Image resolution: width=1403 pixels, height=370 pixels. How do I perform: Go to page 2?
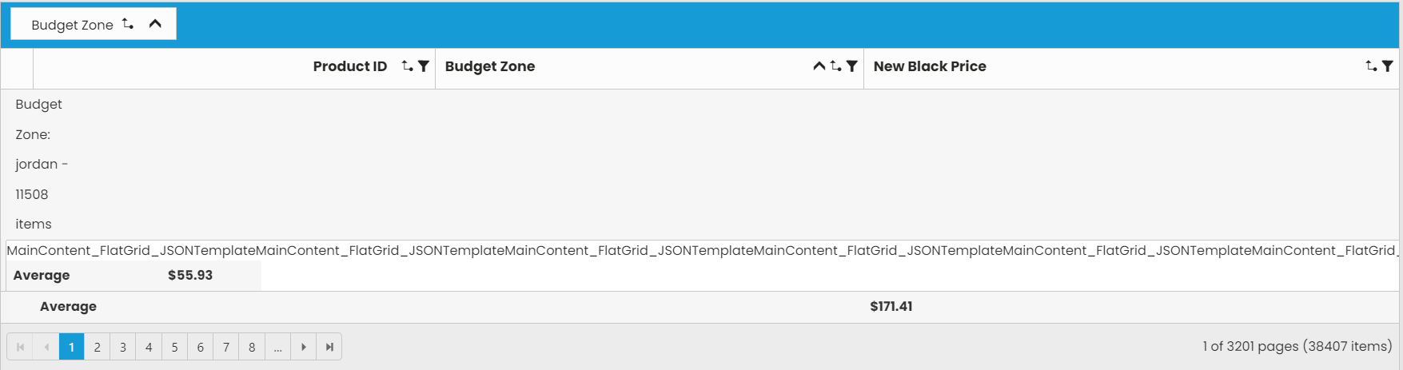(98, 347)
